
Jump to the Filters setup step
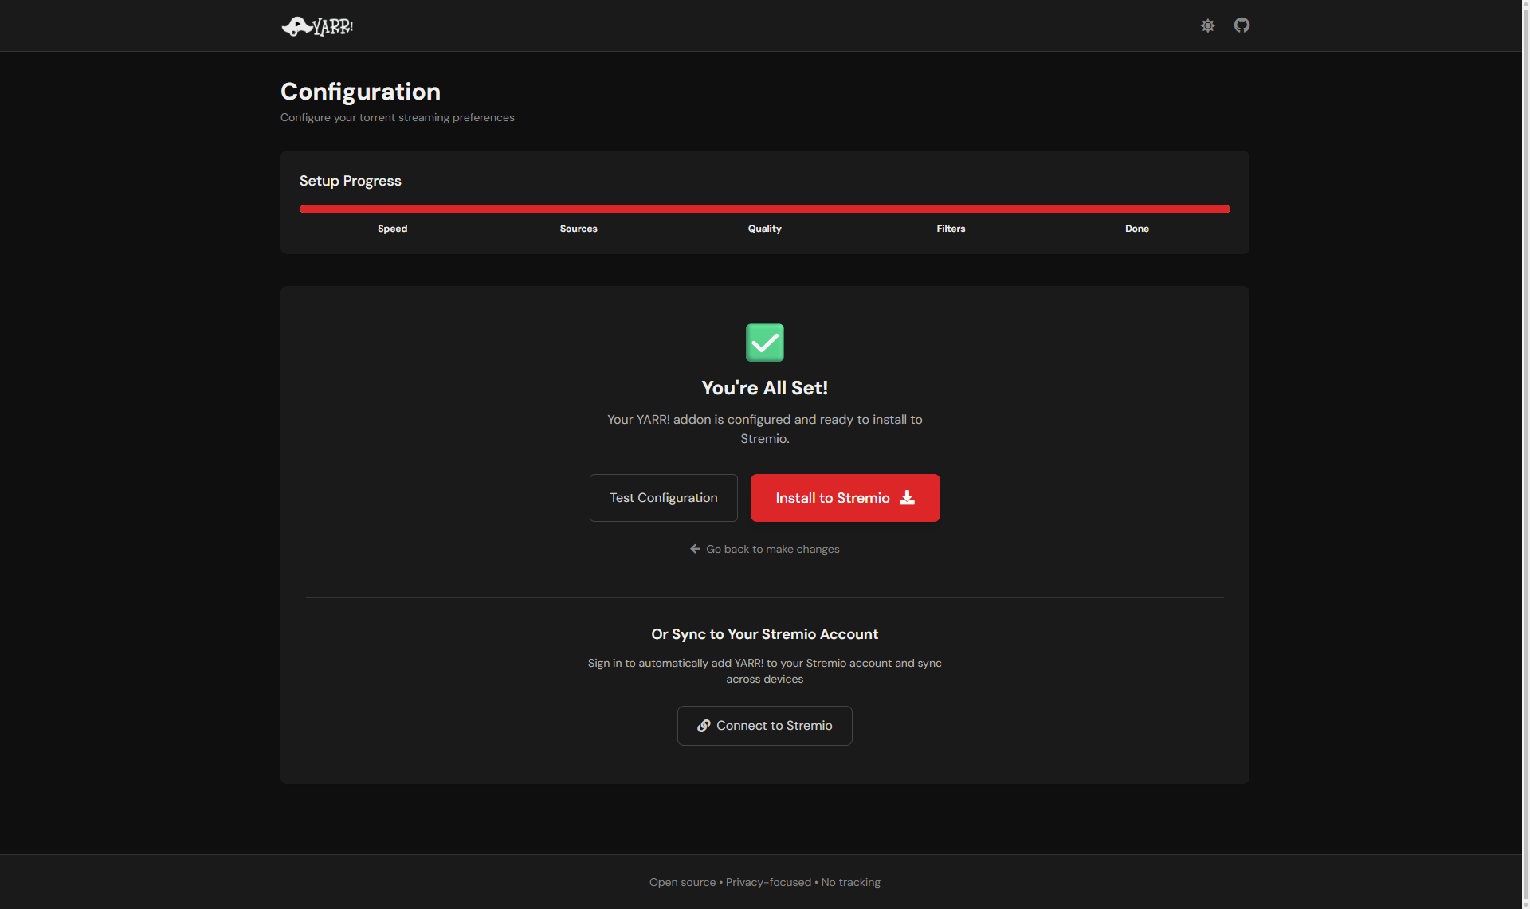pos(951,229)
